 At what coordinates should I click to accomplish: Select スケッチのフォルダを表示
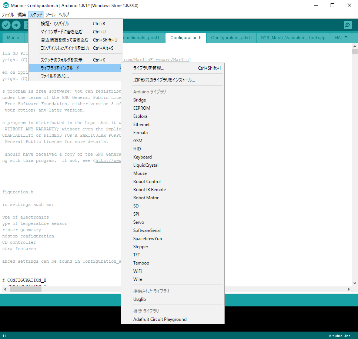[75, 60]
